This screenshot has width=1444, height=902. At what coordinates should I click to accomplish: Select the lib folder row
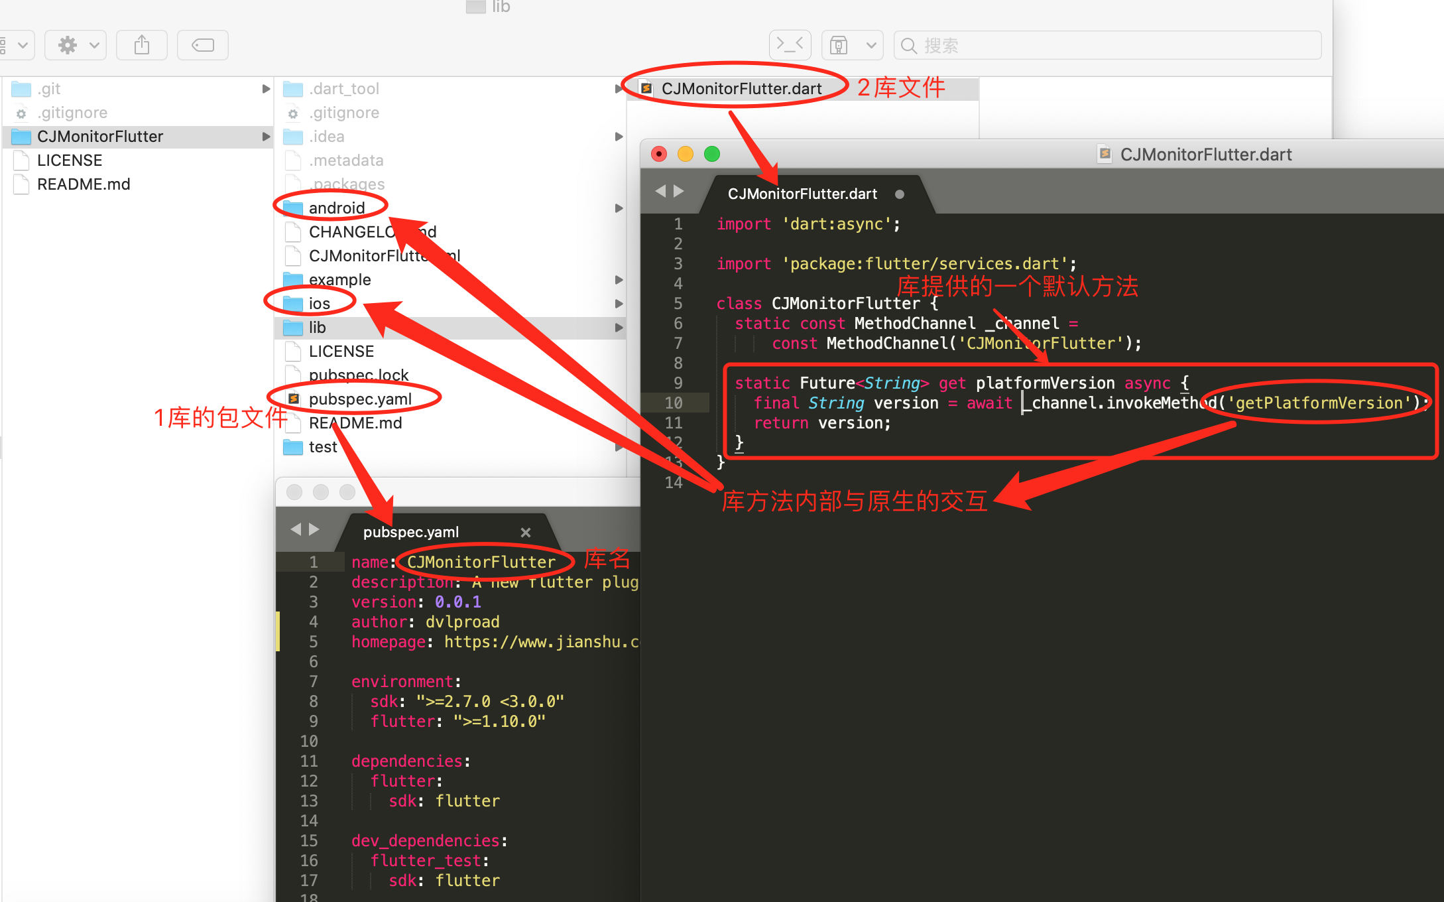coord(451,328)
